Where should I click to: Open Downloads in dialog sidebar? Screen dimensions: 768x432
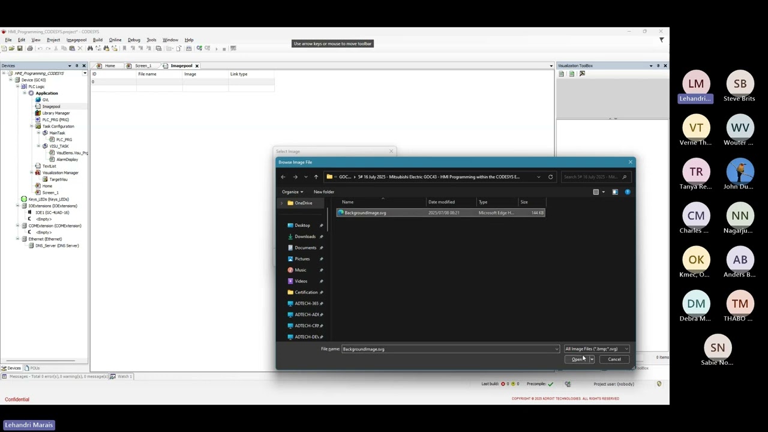click(x=305, y=236)
